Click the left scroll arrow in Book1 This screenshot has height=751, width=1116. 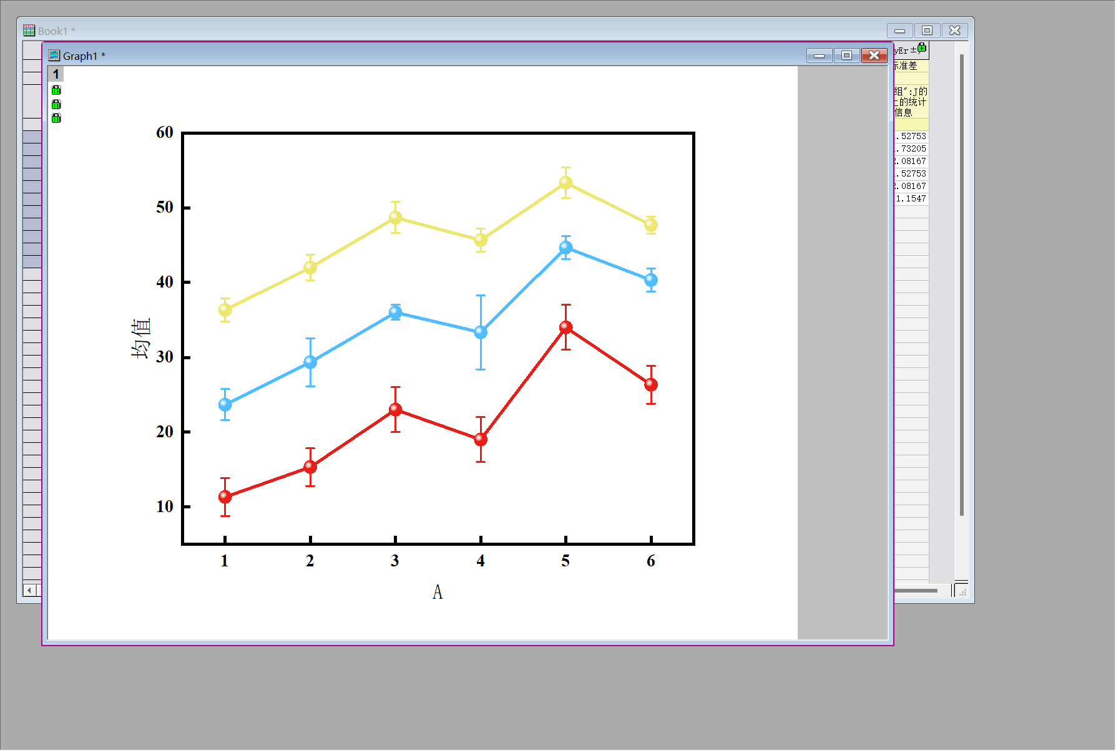29,590
